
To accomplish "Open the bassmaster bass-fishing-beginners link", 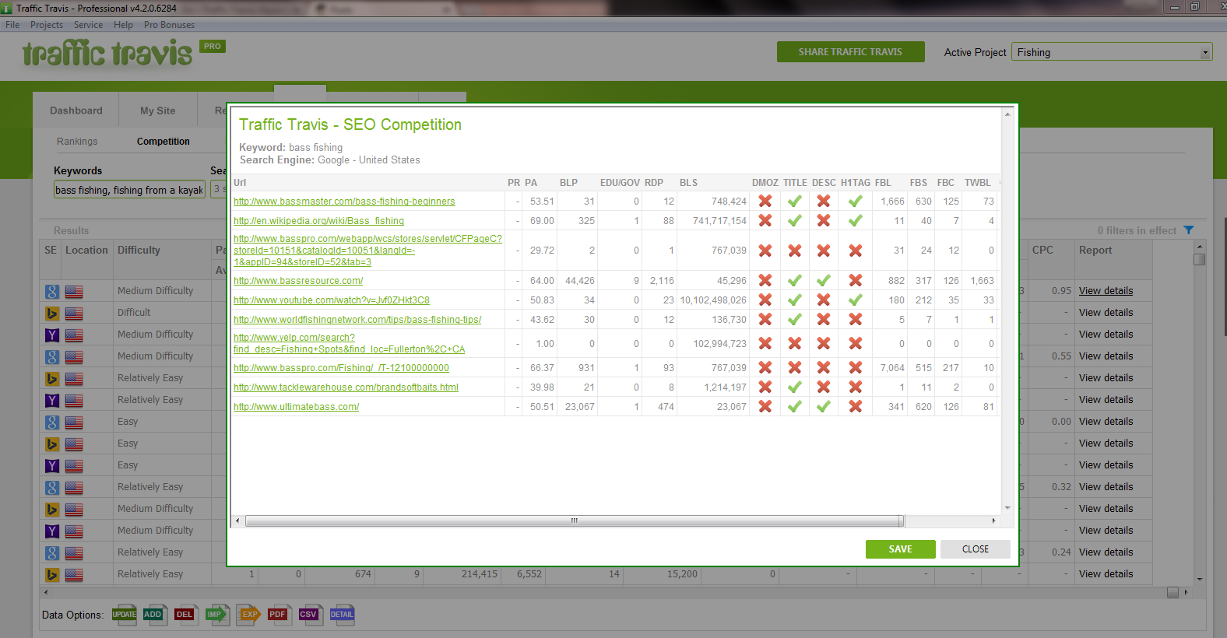I will (x=344, y=202).
